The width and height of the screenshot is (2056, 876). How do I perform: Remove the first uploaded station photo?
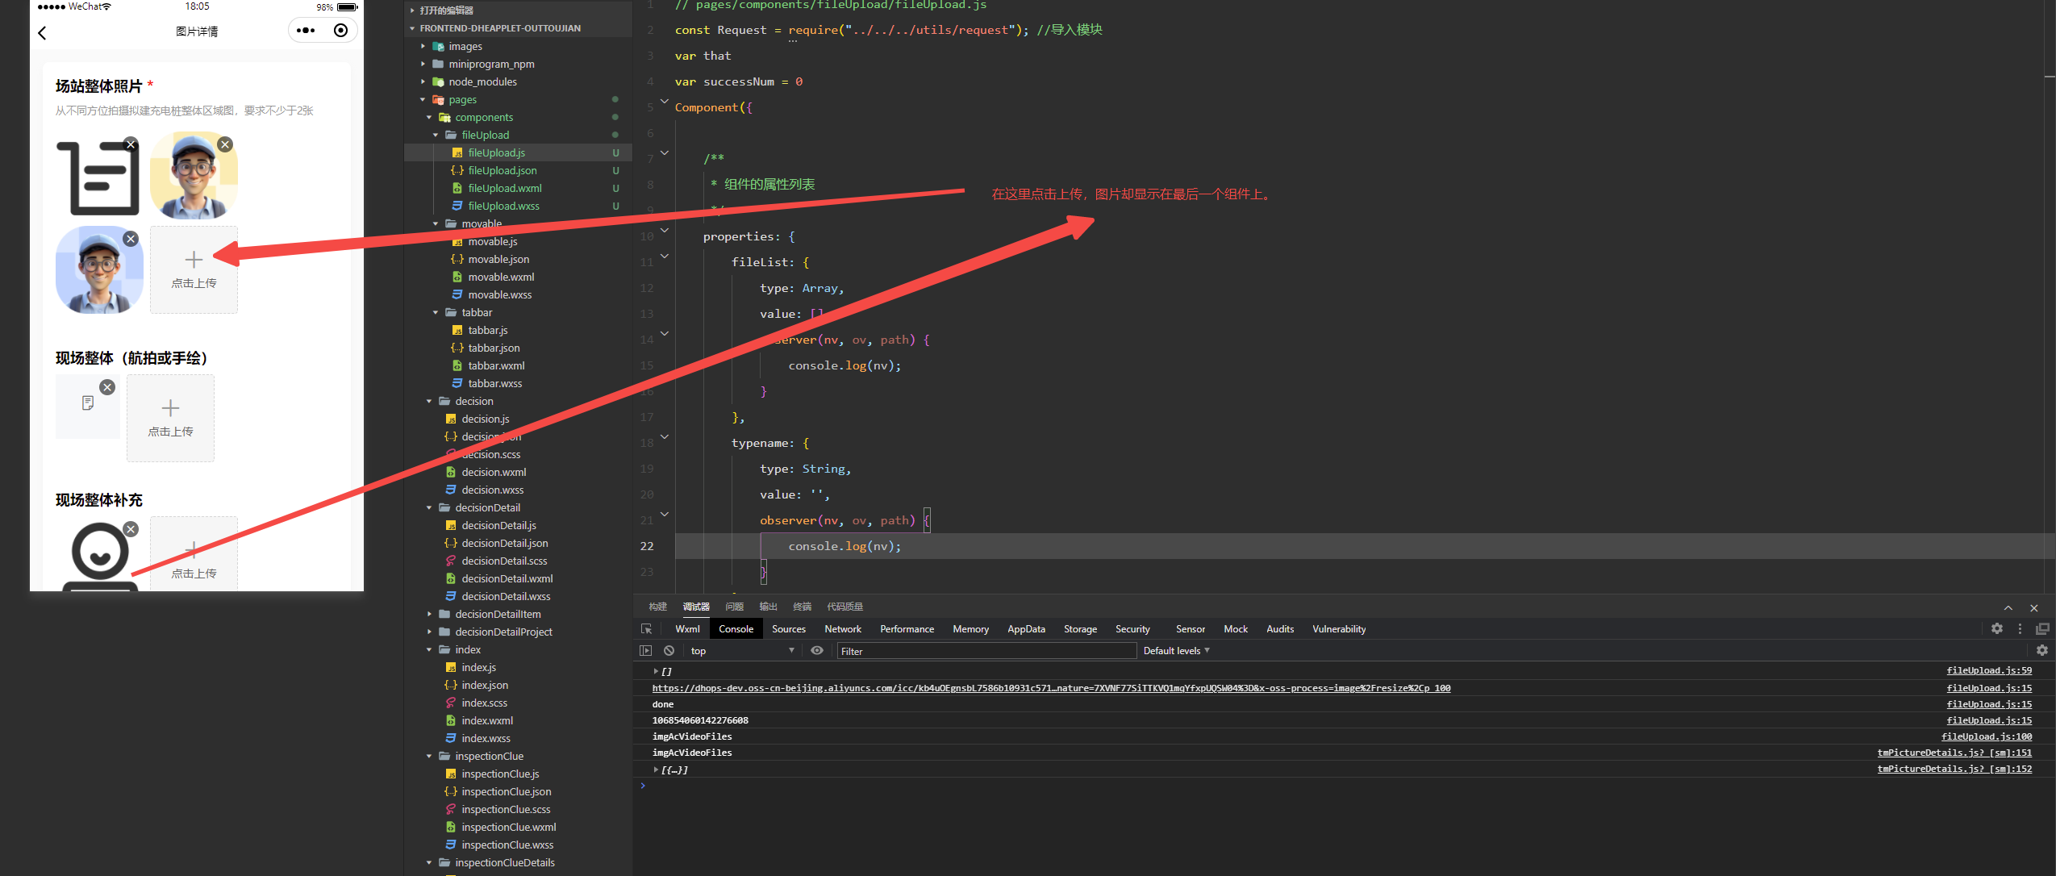(131, 144)
